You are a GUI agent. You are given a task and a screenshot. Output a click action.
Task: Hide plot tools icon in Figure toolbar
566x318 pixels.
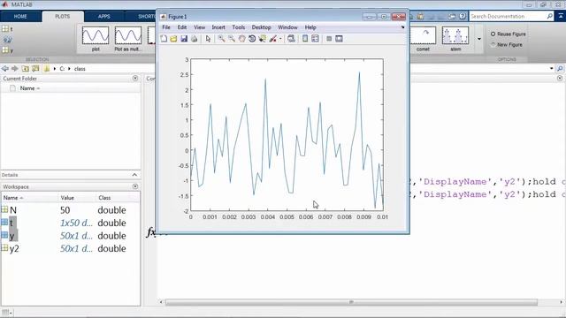(329, 39)
